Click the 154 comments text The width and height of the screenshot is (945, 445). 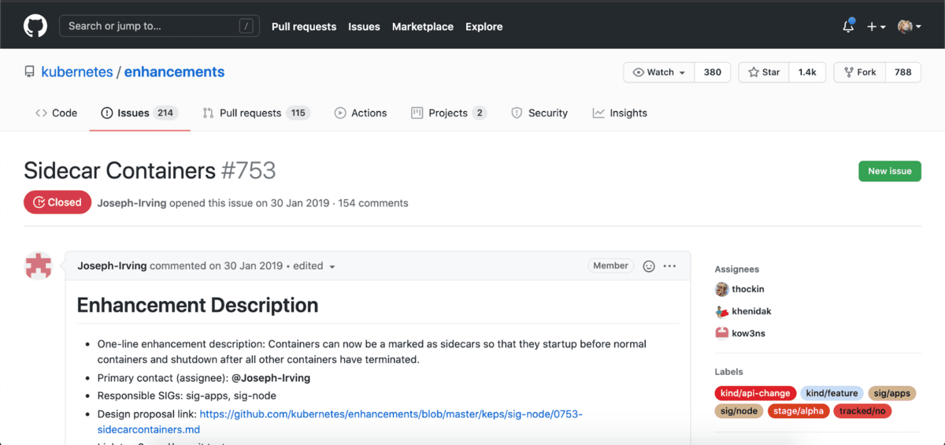tap(373, 203)
